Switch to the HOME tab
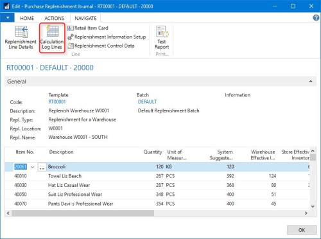The height and width of the screenshot is (239, 321). tap(27, 18)
